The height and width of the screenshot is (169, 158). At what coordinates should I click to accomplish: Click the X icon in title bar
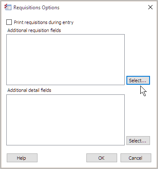point(150,7)
